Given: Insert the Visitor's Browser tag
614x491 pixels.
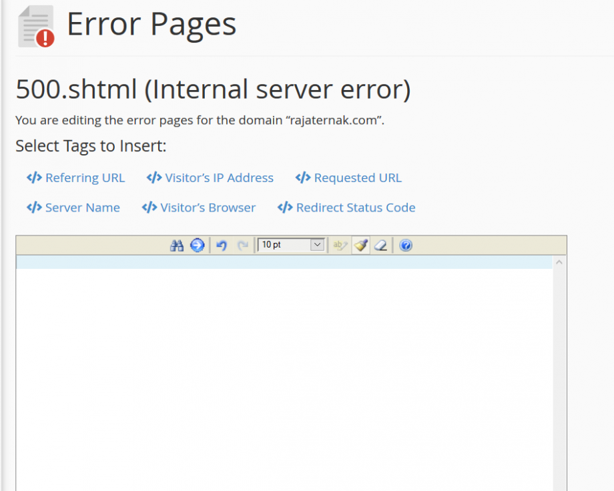Looking at the screenshot, I should click(208, 207).
